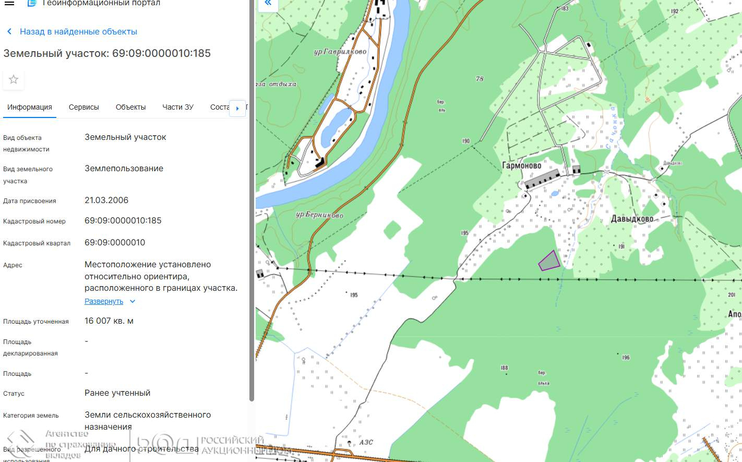Click the Геоинформационный портал header title
The width and height of the screenshot is (742, 462).
pos(101,3)
